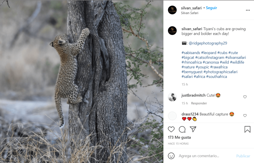Click Responder under justbradmitch's comment
Image resolution: width=254 pixels, height=163 pixels.
click(x=199, y=103)
